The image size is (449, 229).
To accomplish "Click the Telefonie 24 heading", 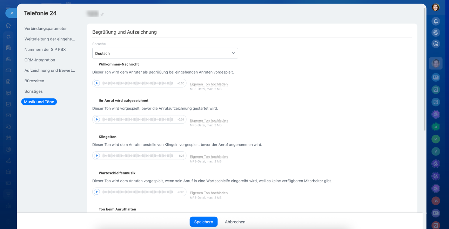I will [x=40, y=13].
